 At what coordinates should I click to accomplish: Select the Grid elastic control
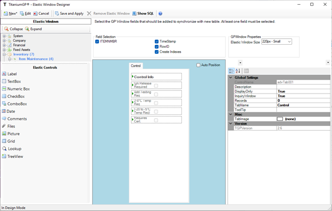[9, 141]
